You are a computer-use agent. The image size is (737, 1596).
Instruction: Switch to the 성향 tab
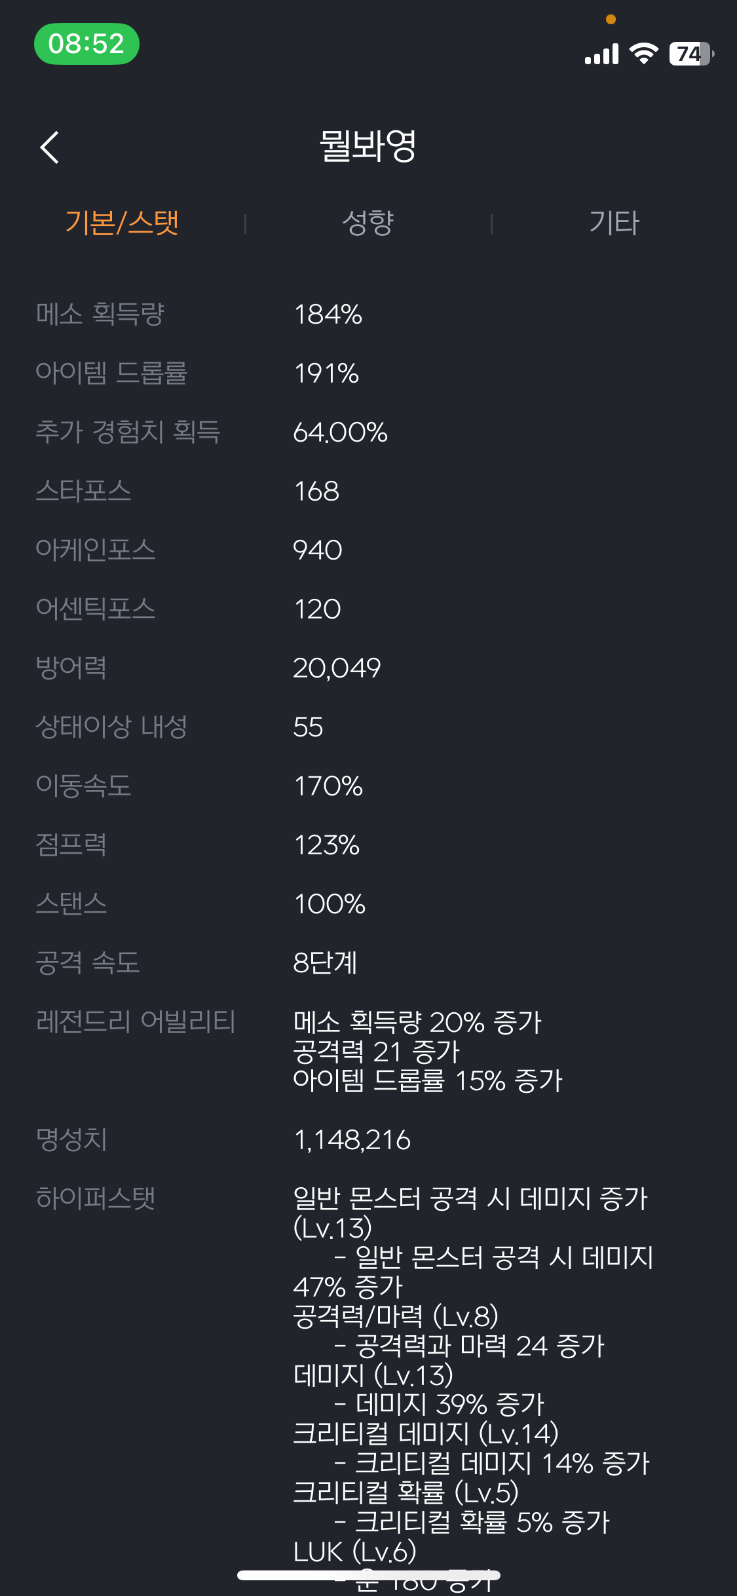pos(368,223)
